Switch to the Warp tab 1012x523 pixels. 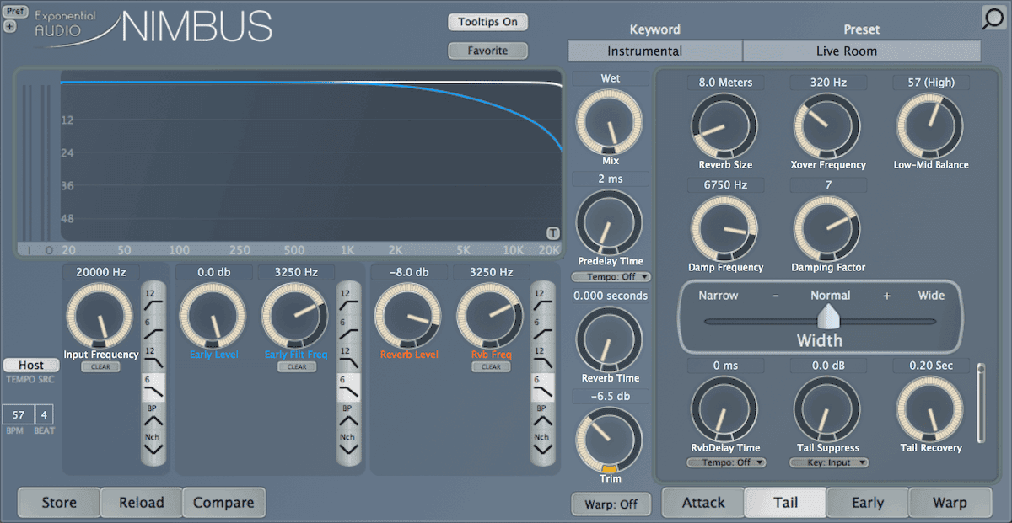pyautogui.click(x=950, y=503)
